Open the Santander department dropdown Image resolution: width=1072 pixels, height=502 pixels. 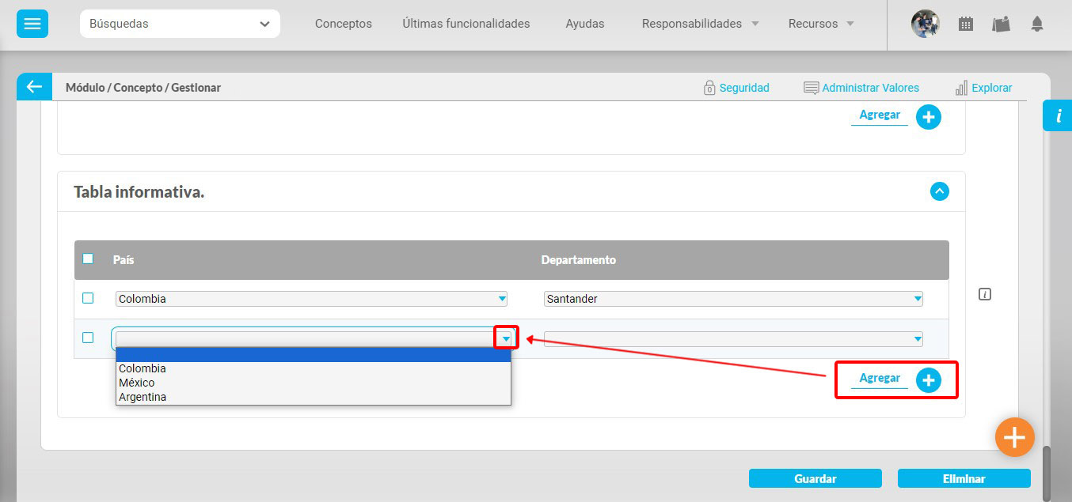click(733, 299)
